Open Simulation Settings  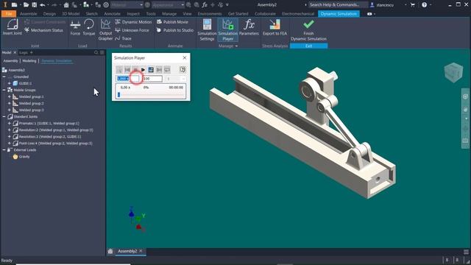[x=207, y=29]
